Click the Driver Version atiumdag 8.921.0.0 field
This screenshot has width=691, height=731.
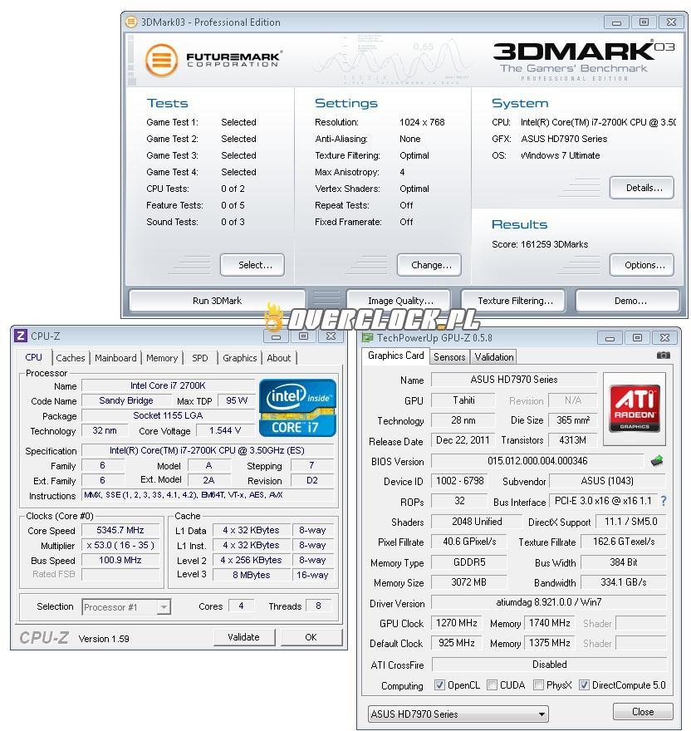pyautogui.click(x=549, y=602)
